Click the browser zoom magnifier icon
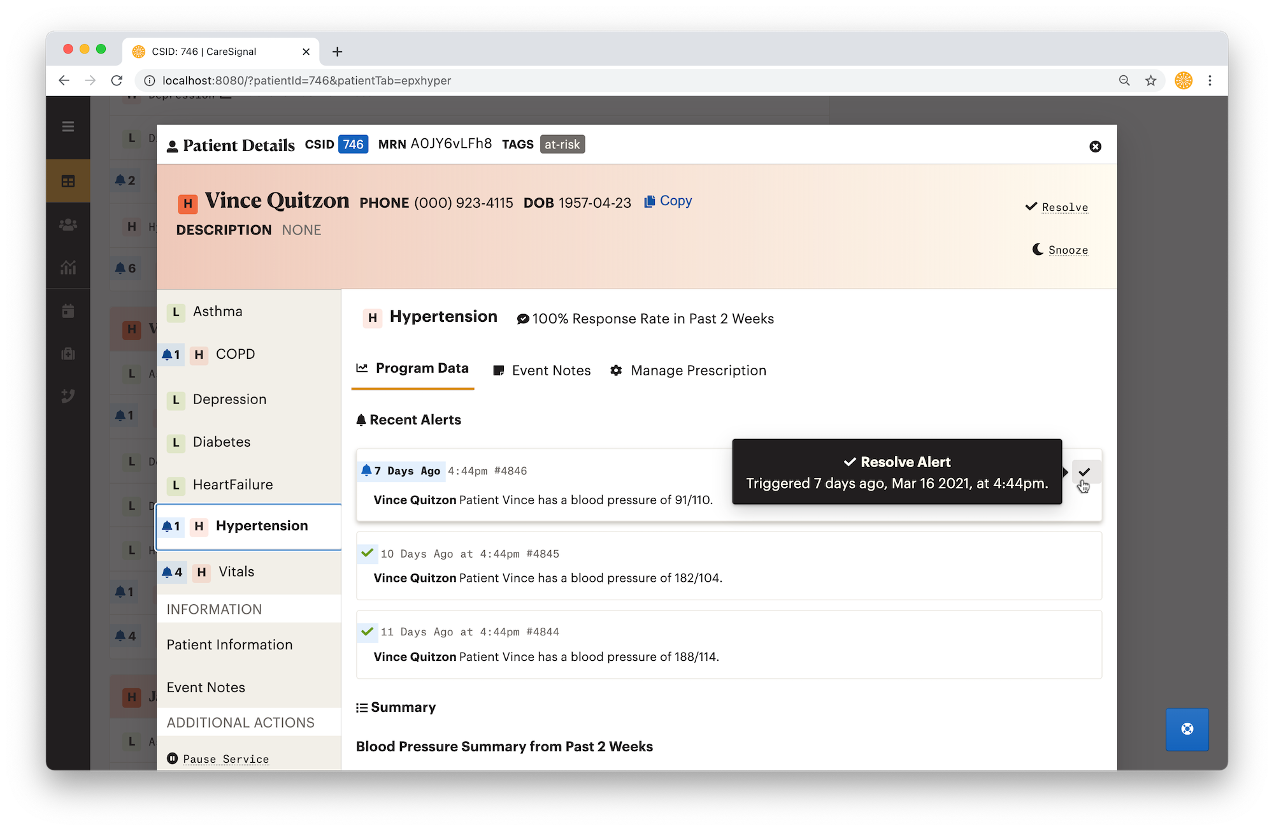Image resolution: width=1274 pixels, height=831 pixels. click(x=1124, y=81)
